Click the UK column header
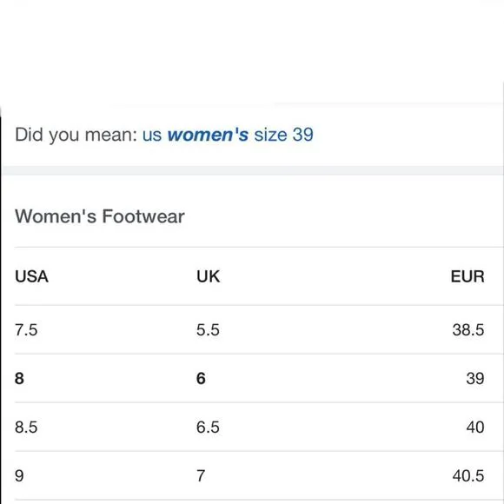 pyautogui.click(x=209, y=276)
